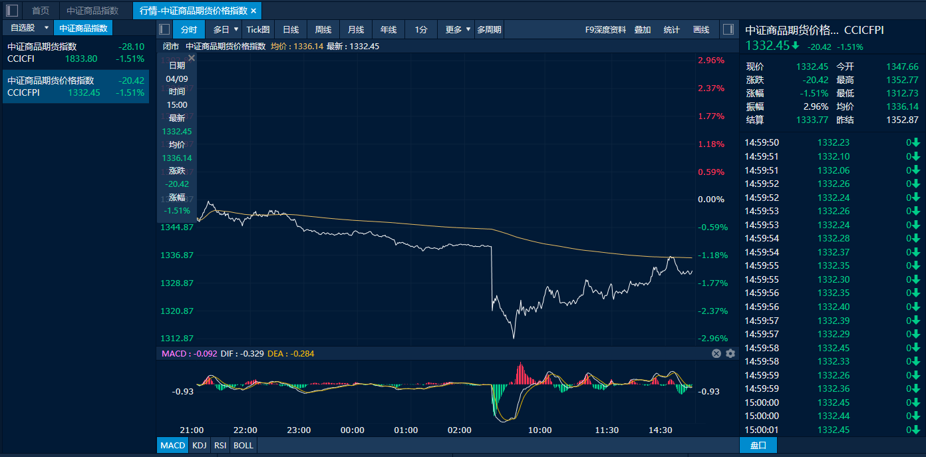
Task: Click the DEA: -0.284 readout
Action: pos(291,353)
